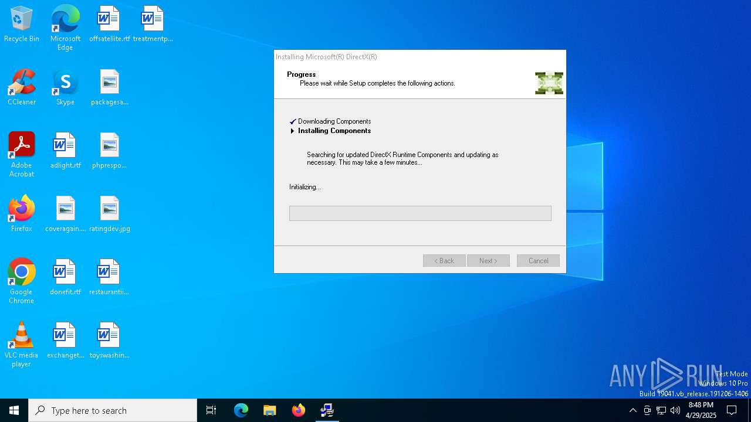Open the Windows Start menu
The width and height of the screenshot is (751, 422).
point(14,410)
